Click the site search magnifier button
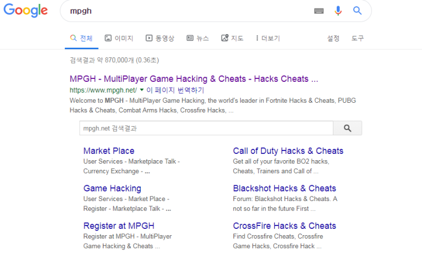Screen dimensions: 422x259 (348, 128)
